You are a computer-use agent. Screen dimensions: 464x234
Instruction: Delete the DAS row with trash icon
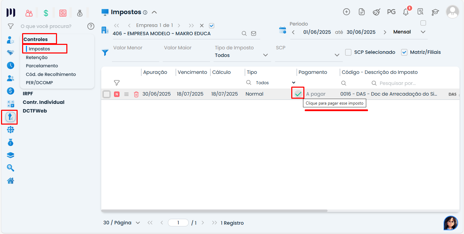(136, 94)
